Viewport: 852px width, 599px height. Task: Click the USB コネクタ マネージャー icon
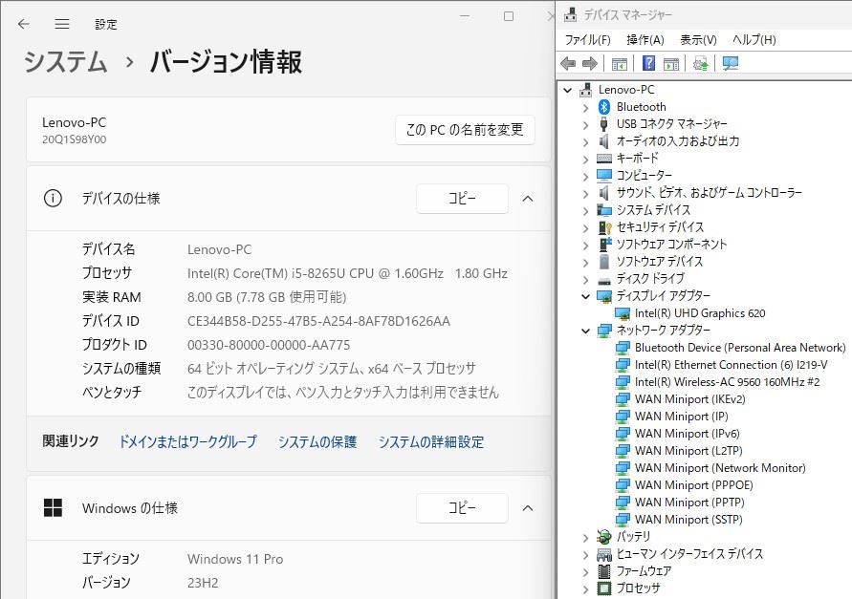pos(603,124)
